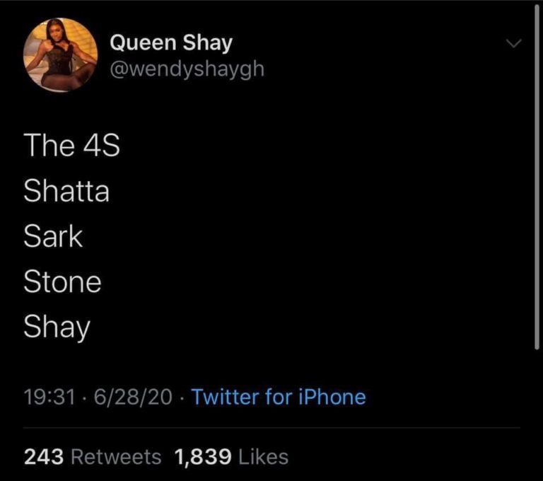
Task: Click the 'The 4S' tweet line
Action: click(x=71, y=146)
